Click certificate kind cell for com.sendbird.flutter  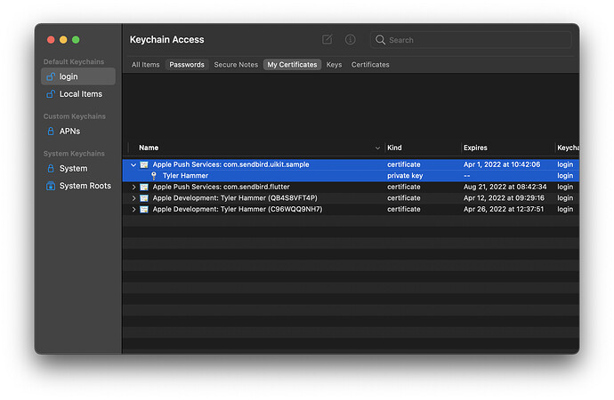click(404, 187)
